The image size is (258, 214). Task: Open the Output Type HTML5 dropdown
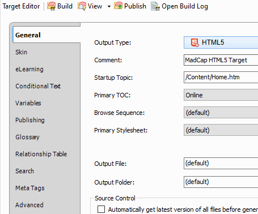tap(221, 42)
